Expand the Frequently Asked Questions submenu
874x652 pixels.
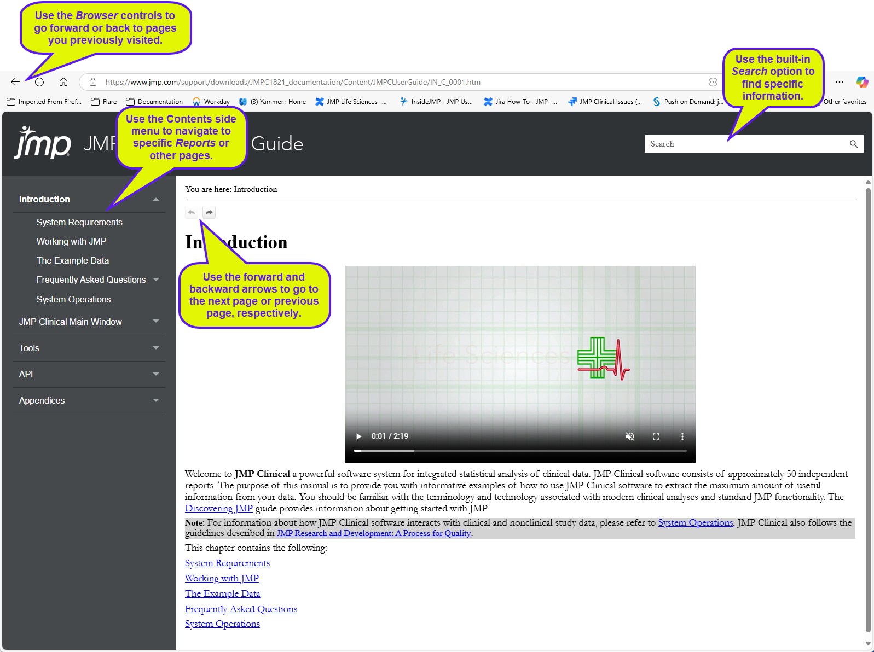tap(156, 280)
